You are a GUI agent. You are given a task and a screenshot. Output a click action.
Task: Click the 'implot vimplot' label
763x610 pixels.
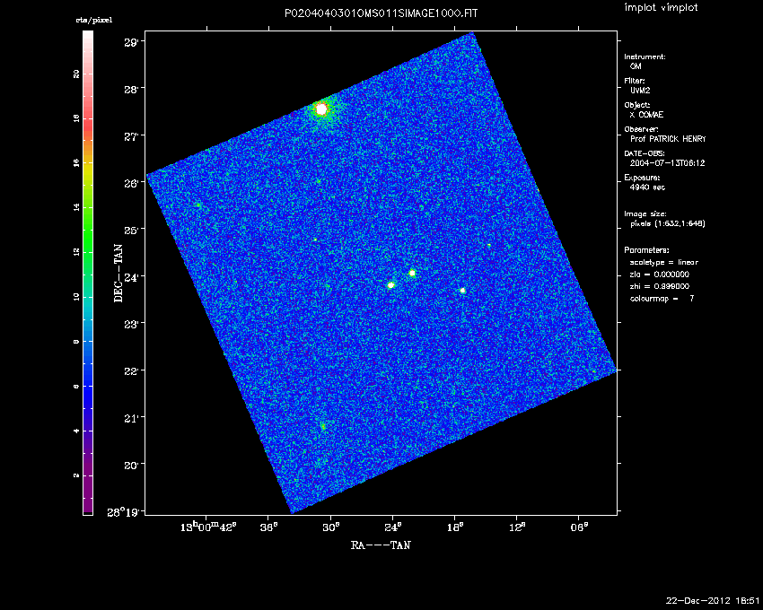(661, 8)
